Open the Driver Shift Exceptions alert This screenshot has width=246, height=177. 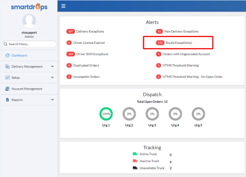point(92,54)
